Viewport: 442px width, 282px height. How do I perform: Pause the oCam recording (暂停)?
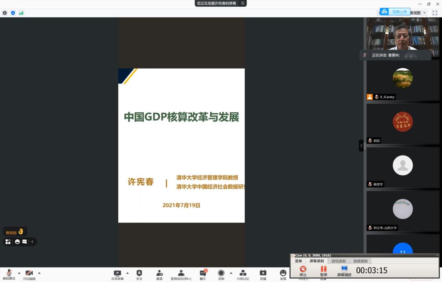pos(324,271)
